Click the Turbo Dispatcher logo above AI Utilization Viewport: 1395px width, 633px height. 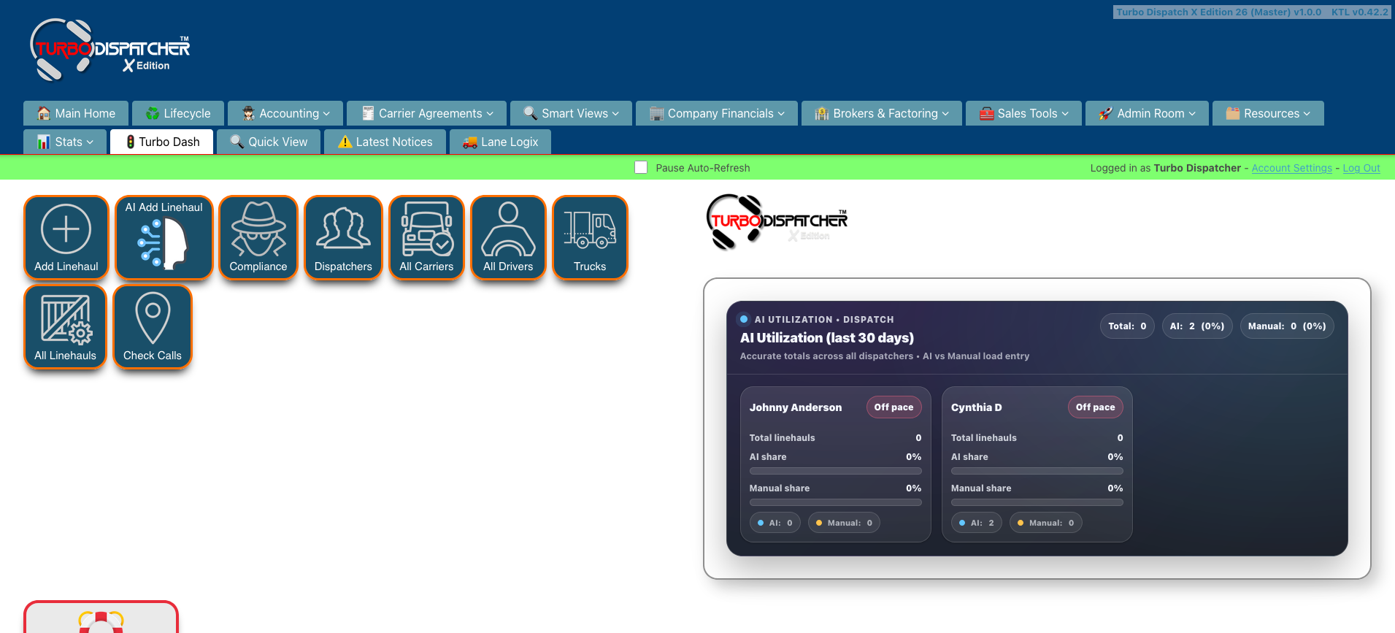(777, 222)
